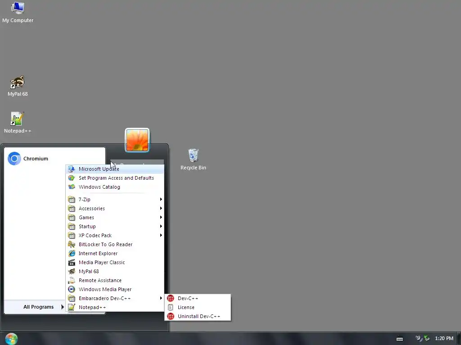Click the Startup folder icon
461x345 pixels.
[x=72, y=226]
